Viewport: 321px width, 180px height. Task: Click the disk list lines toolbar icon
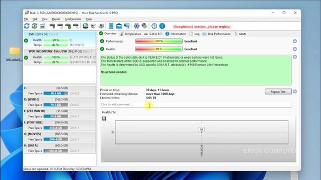pos(42,26)
